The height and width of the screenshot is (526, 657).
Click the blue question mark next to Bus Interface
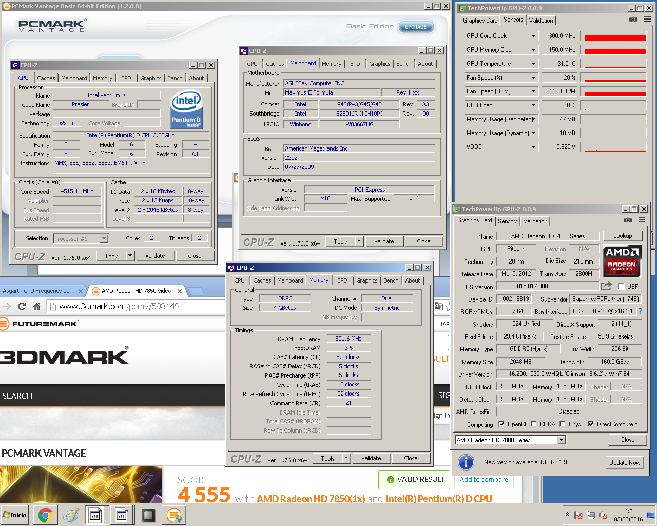[640, 311]
